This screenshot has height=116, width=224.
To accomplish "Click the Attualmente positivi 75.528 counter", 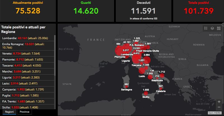I will 28,11.
